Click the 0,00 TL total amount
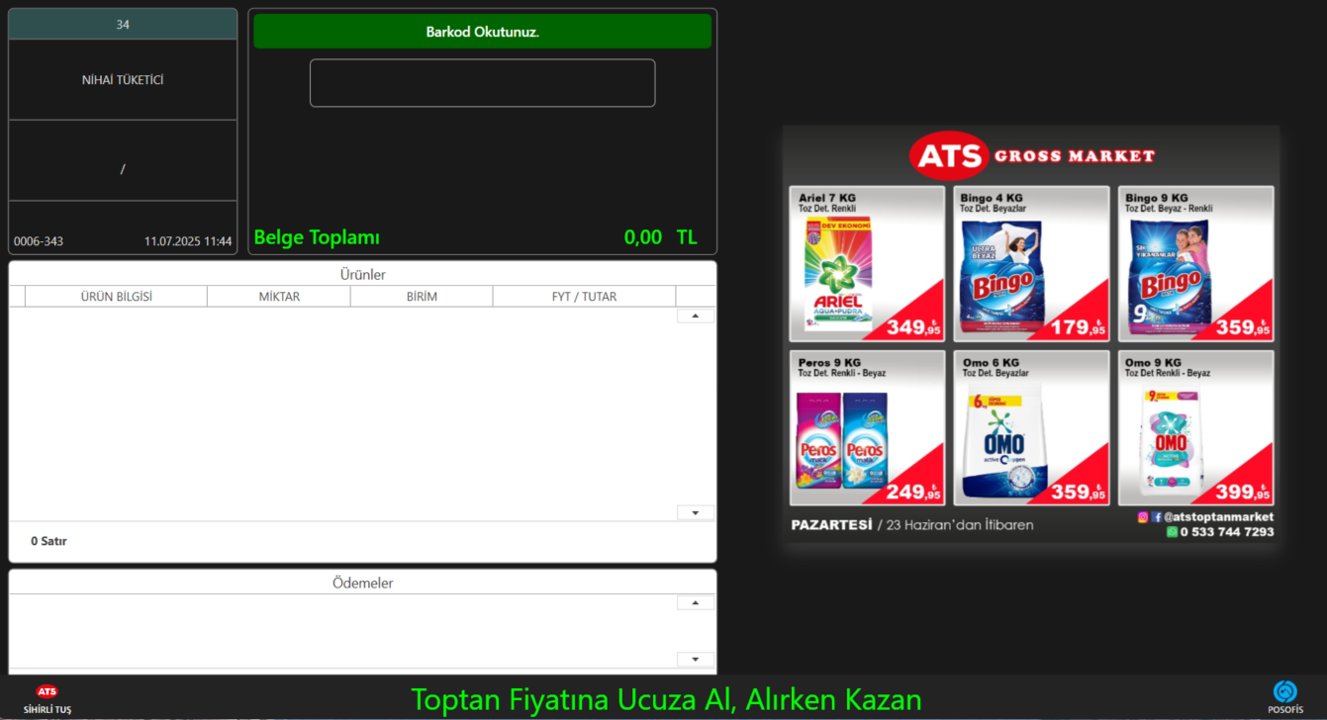The width and height of the screenshot is (1327, 720). (660, 237)
